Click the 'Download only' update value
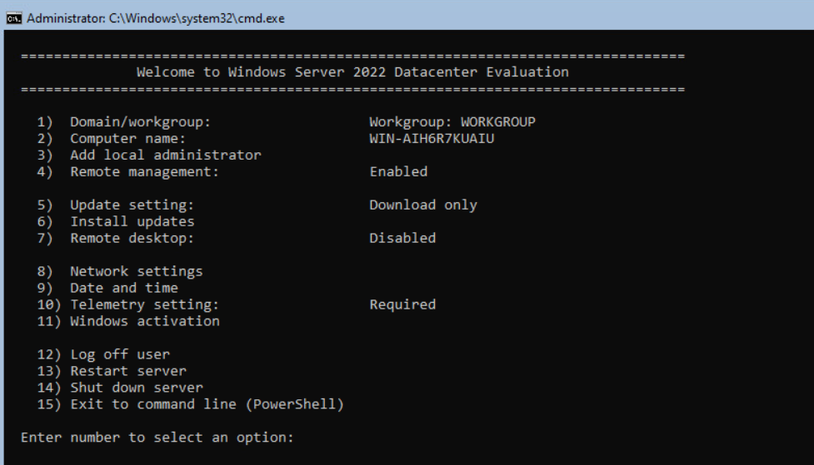The image size is (814, 465). pos(423,205)
